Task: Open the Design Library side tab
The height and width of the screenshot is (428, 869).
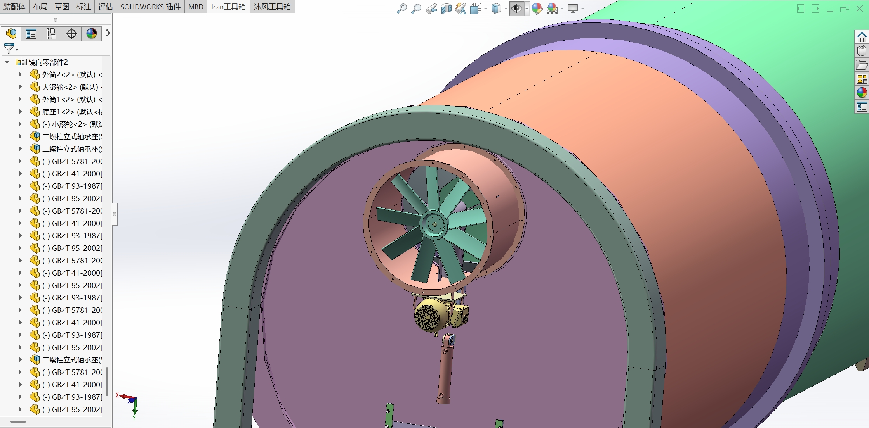Action: pos(862,51)
